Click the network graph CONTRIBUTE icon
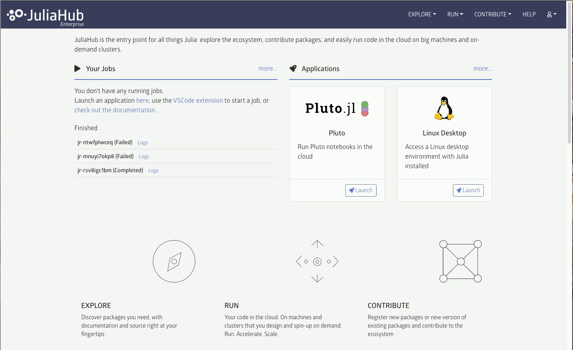Image resolution: width=573 pixels, height=350 pixels. pos(461,261)
